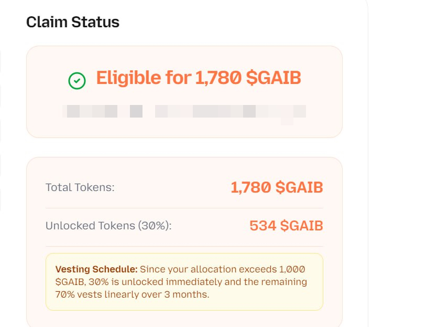
Task: Click the "Total Tokens:" label
Action: 80,187
